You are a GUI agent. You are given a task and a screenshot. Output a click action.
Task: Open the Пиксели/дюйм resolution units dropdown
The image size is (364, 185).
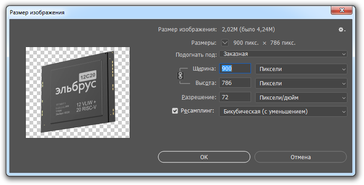tap(301, 97)
